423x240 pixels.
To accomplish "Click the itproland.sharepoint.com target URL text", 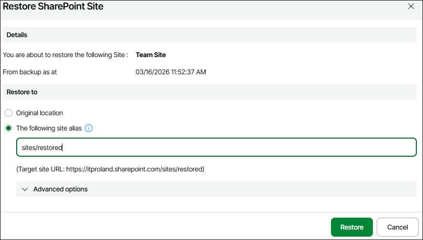I will [x=134, y=169].
